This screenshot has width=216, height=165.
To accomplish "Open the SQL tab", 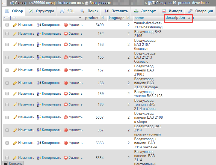I will [67, 11].
